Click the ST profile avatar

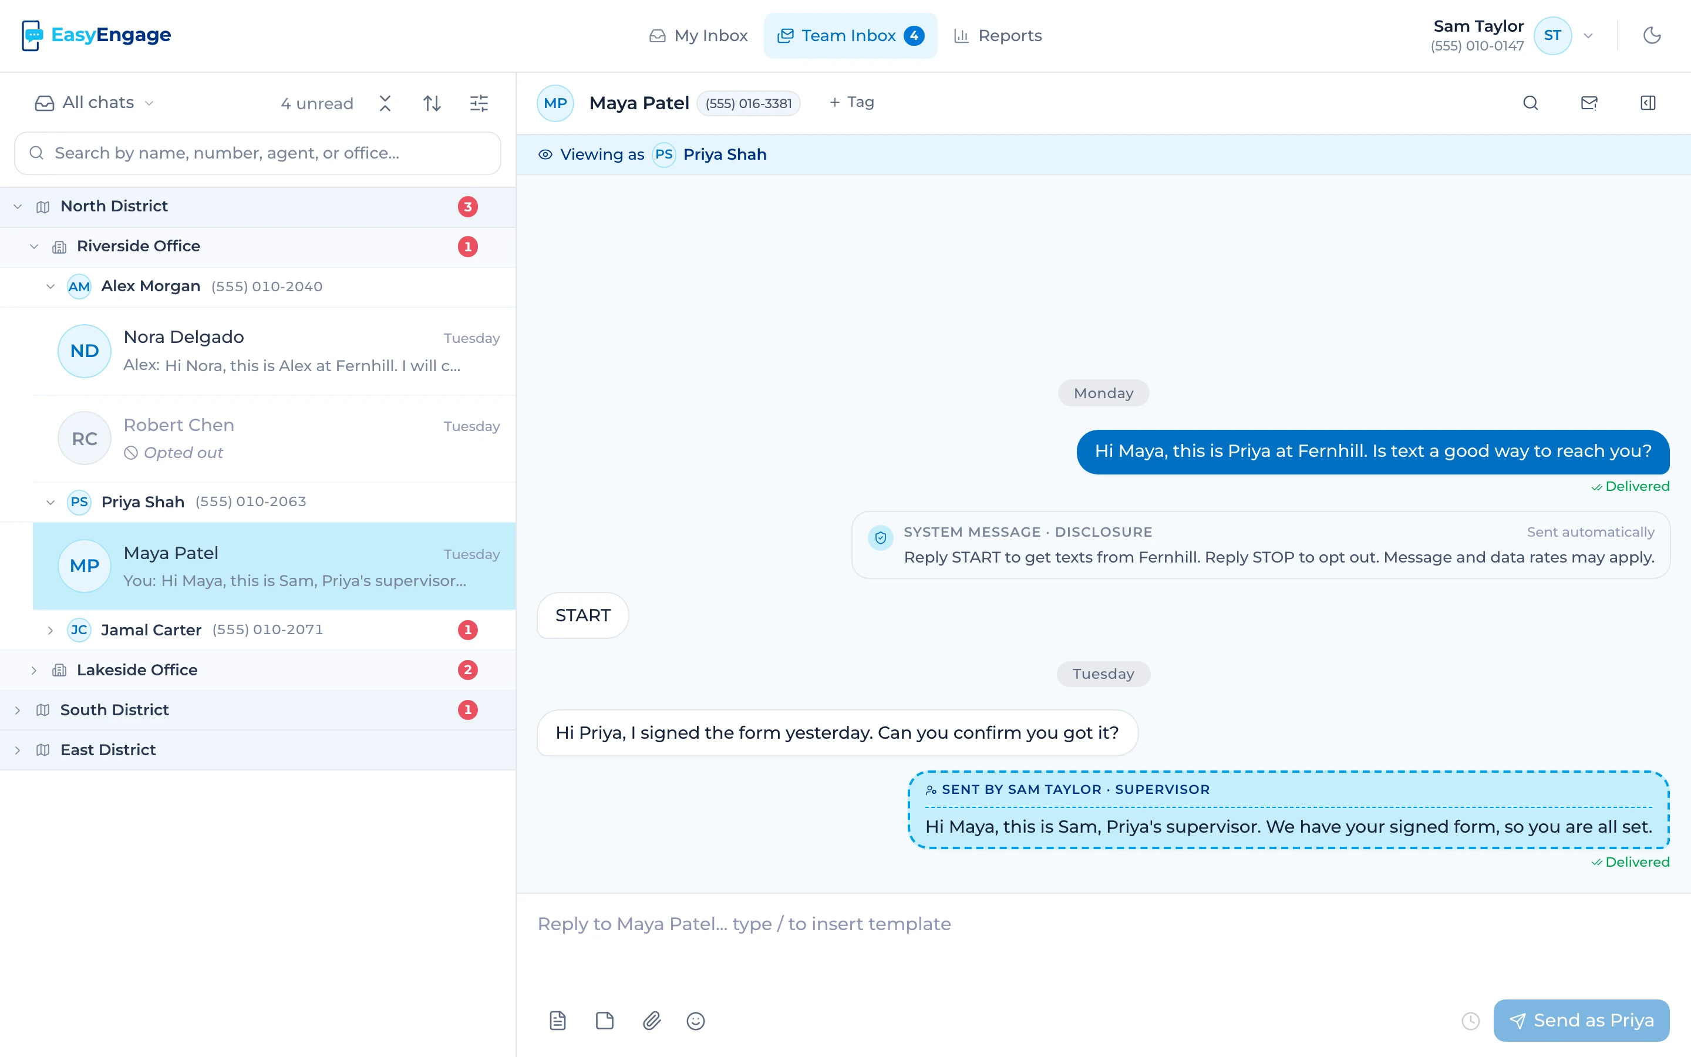1552,36
